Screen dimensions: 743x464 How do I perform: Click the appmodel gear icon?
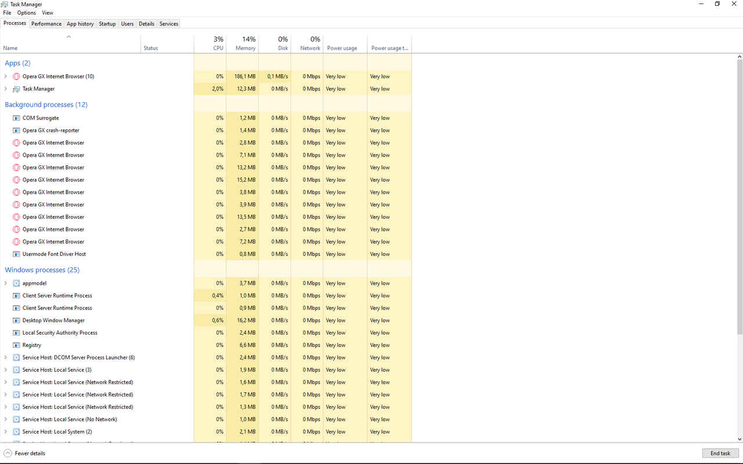pos(16,283)
